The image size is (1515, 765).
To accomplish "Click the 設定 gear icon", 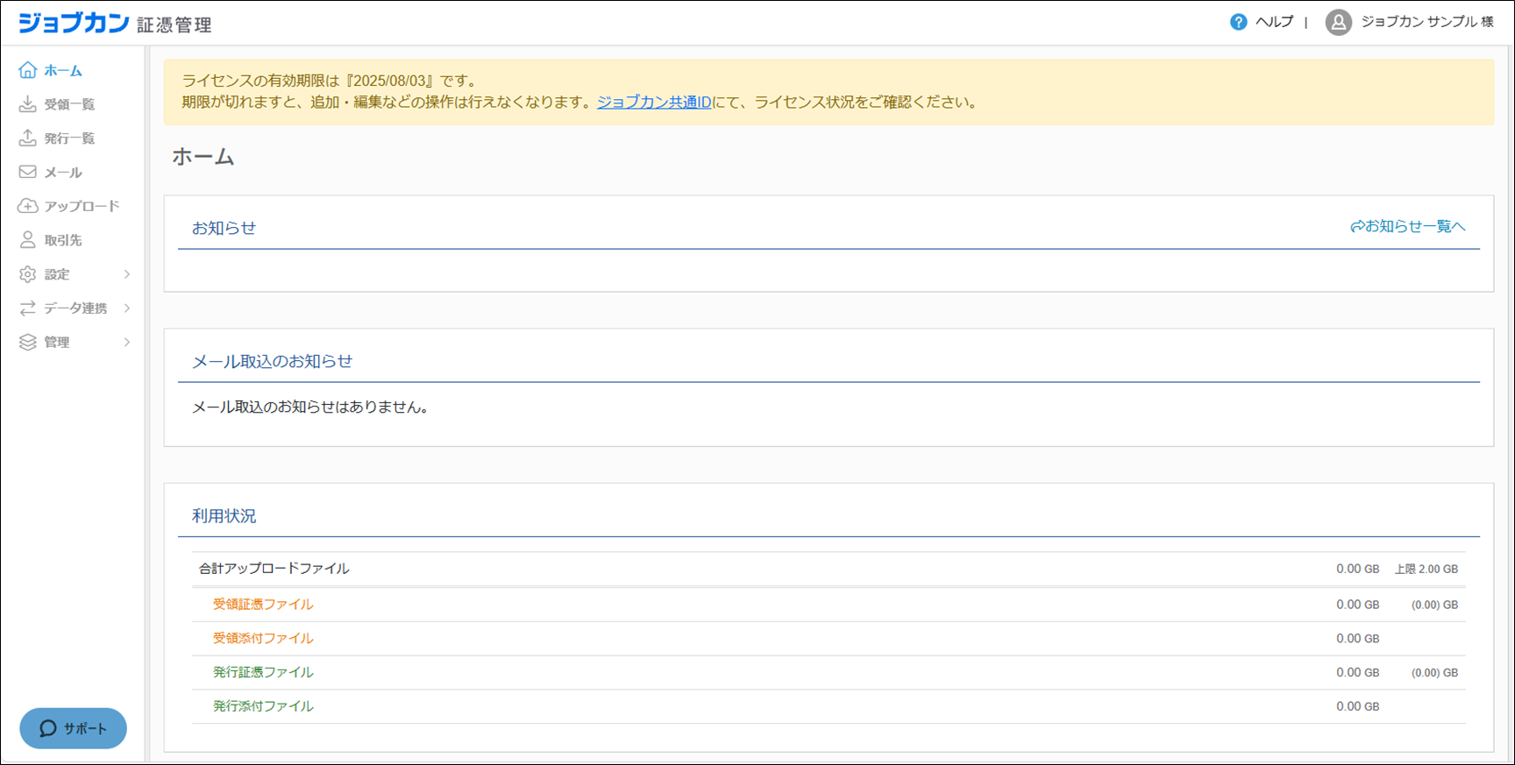I will tap(28, 274).
